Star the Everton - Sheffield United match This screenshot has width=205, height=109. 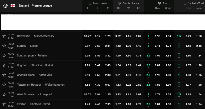tap(4, 104)
